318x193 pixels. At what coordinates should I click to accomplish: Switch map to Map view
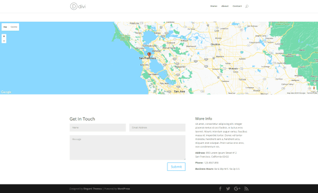pos(5,27)
